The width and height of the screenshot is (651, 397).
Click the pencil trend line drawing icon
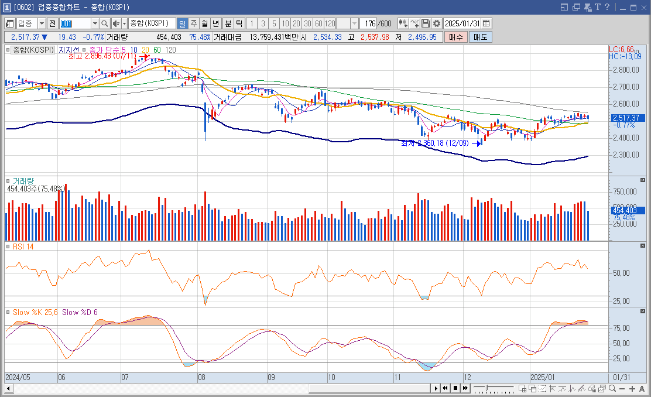(x=583, y=389)
